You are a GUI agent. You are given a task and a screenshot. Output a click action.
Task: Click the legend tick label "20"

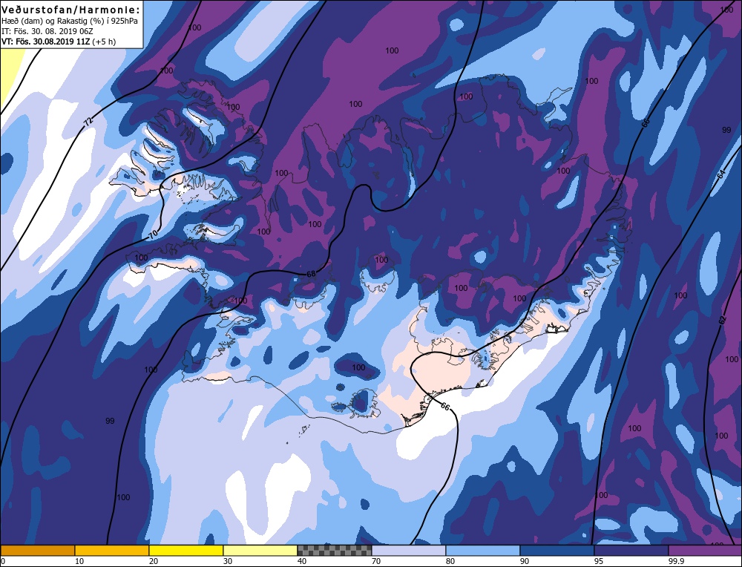coord(154,561)
